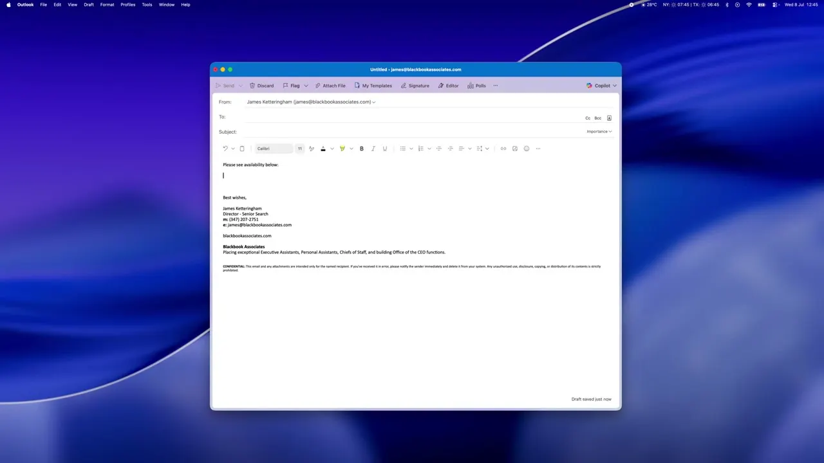Open line spacing options dropdown
The height and width of the screenshot is (463, 824).
(x=487, y=149)
